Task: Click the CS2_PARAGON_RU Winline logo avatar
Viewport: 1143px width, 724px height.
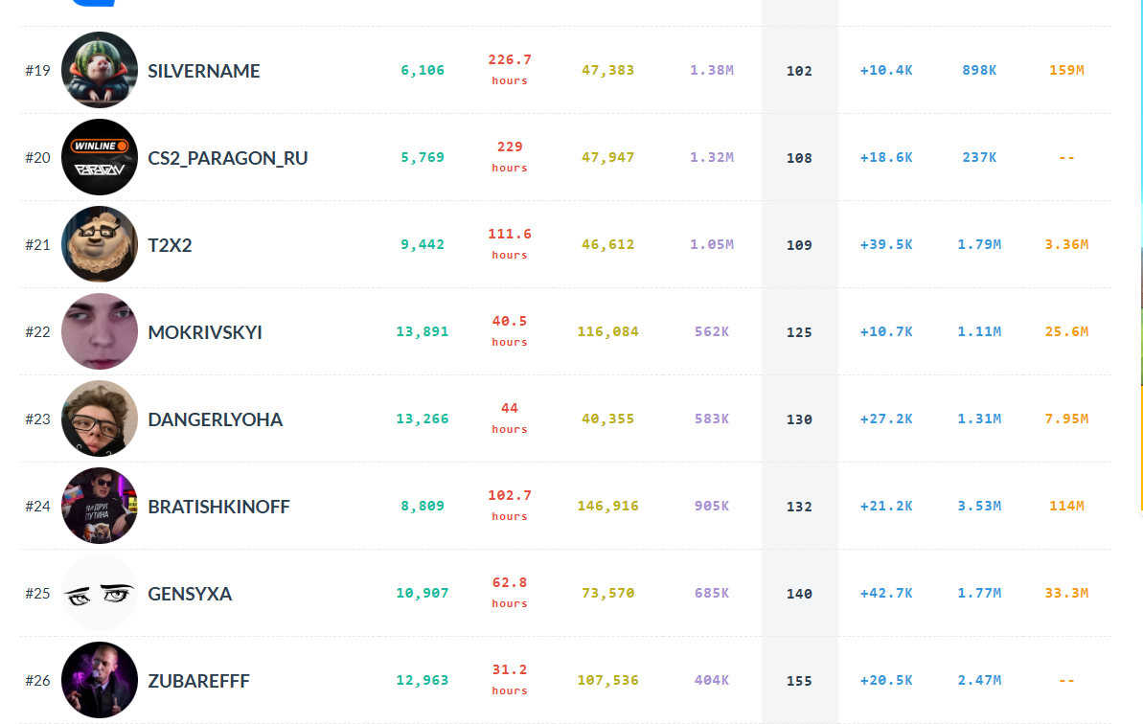Action: coord(99,157)
